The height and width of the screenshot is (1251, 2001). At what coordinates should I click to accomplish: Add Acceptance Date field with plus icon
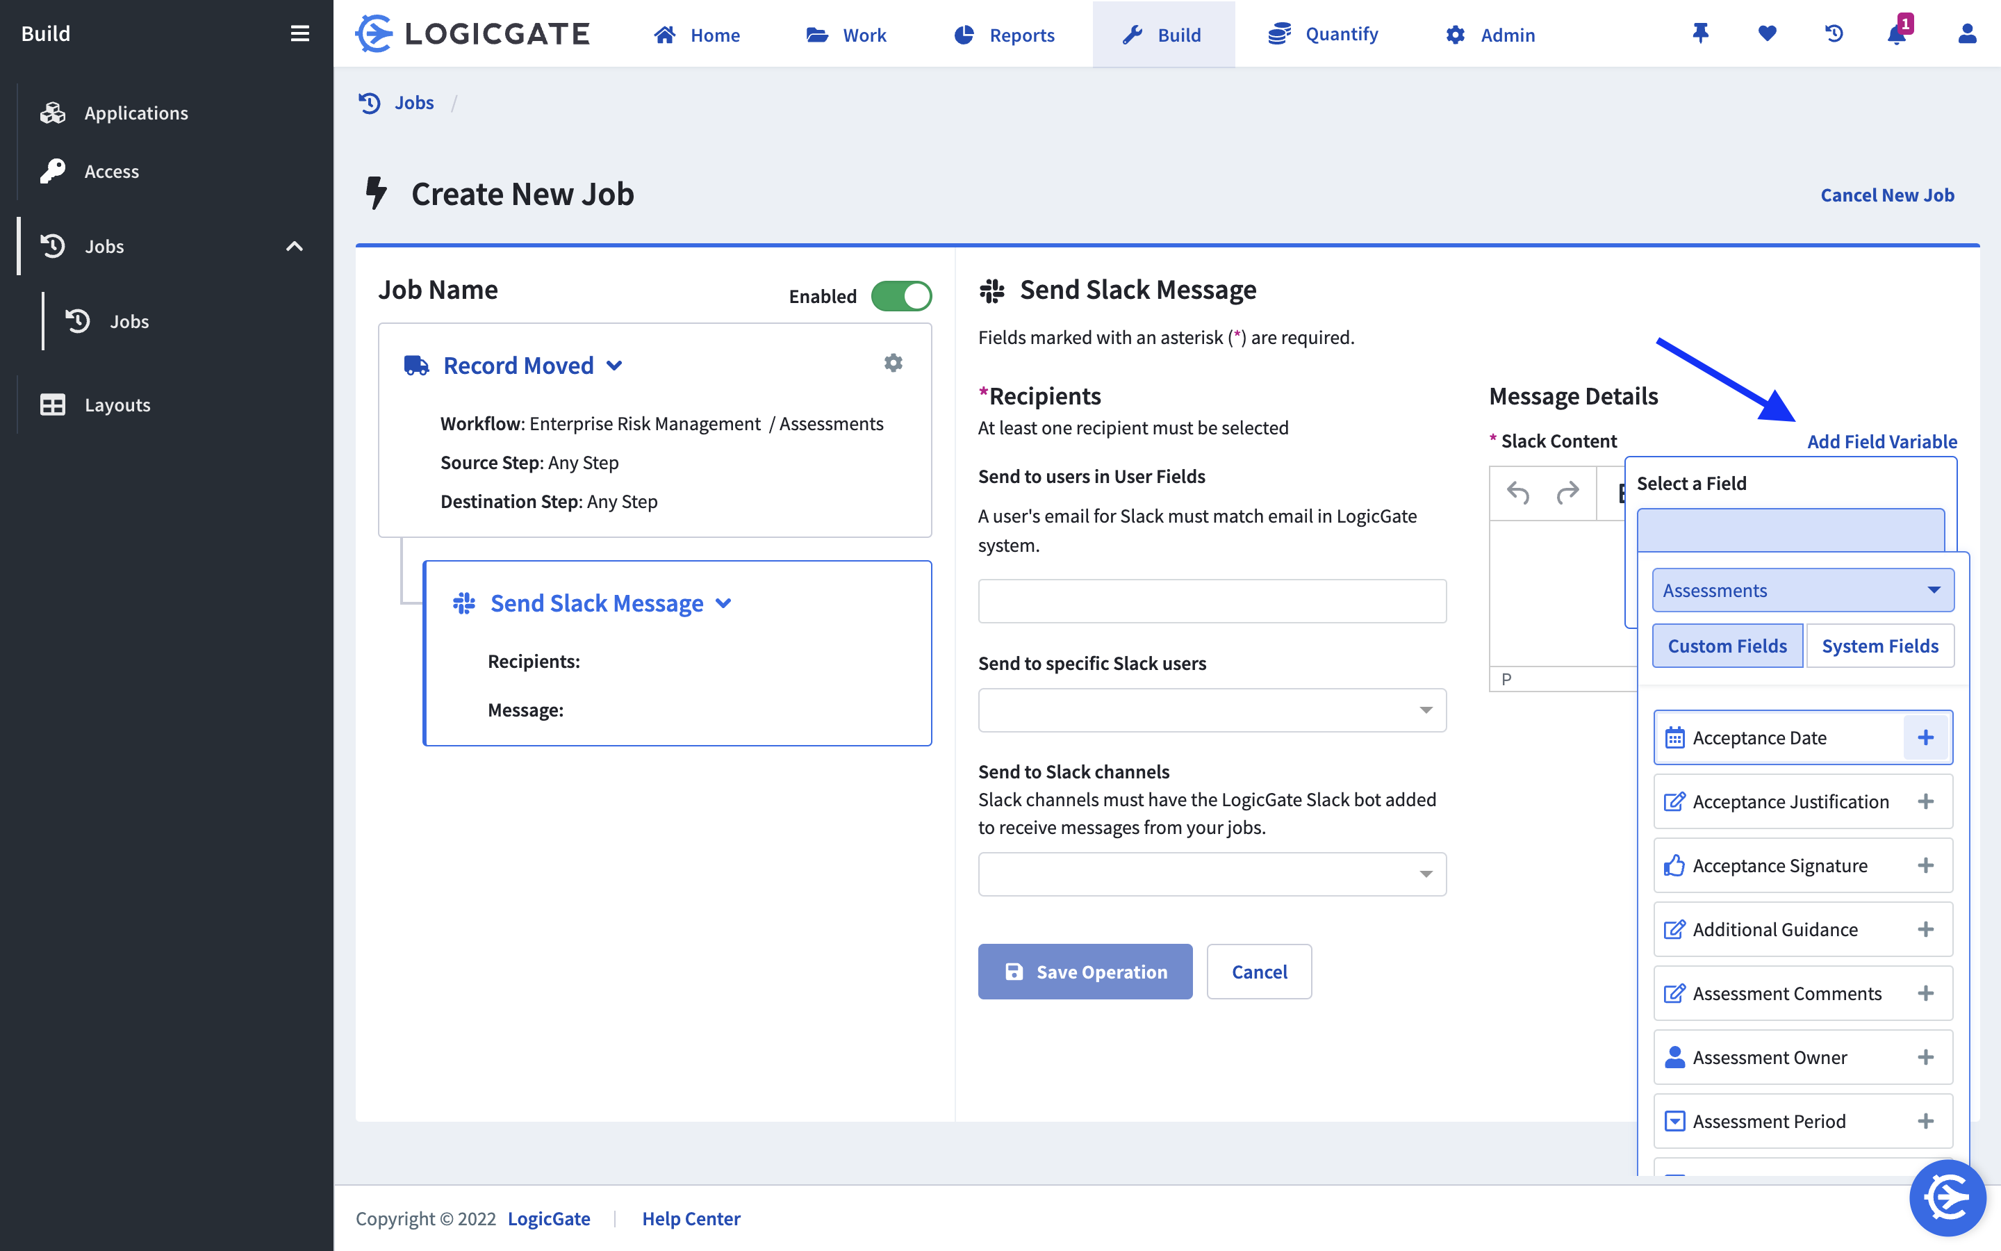(1926, 737)
